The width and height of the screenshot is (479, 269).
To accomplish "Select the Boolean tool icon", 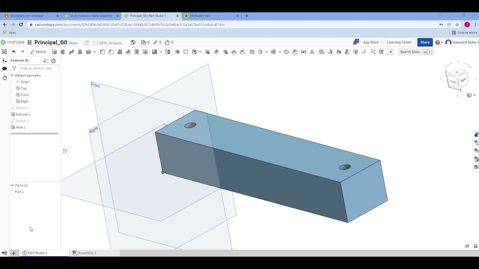I will [x=177, y=52].
